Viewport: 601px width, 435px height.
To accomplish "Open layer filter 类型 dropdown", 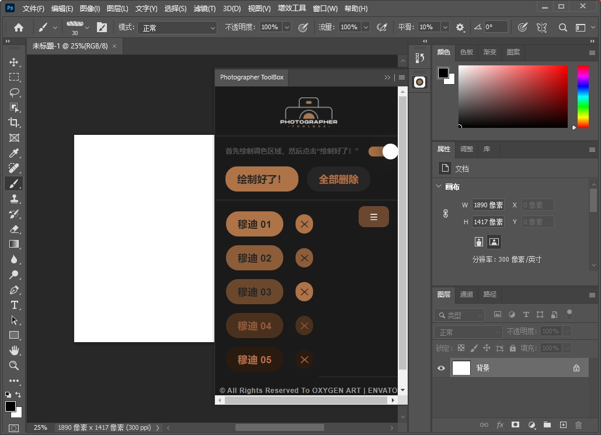I will point(460,315).
